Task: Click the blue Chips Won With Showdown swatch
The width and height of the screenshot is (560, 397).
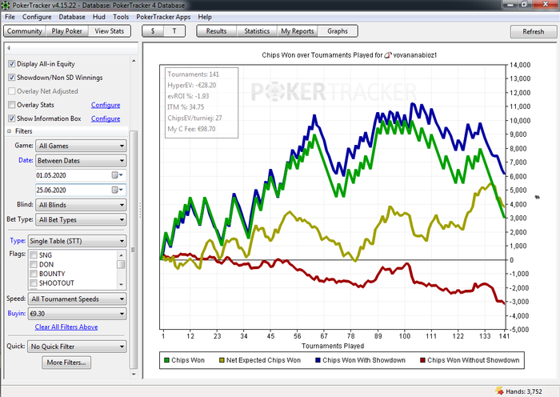Action: (x=318, y=360)
